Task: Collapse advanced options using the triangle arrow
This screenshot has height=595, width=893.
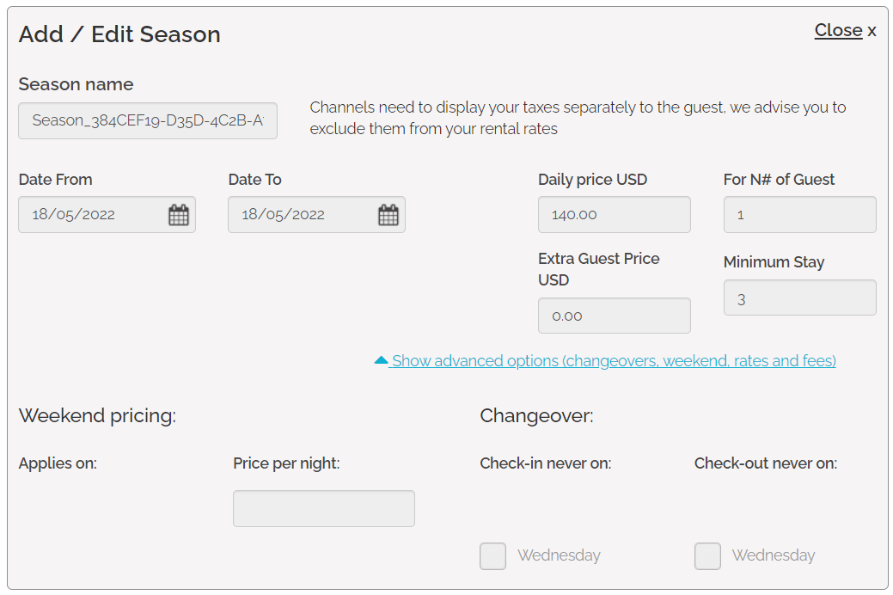Action: pos(382,361)
